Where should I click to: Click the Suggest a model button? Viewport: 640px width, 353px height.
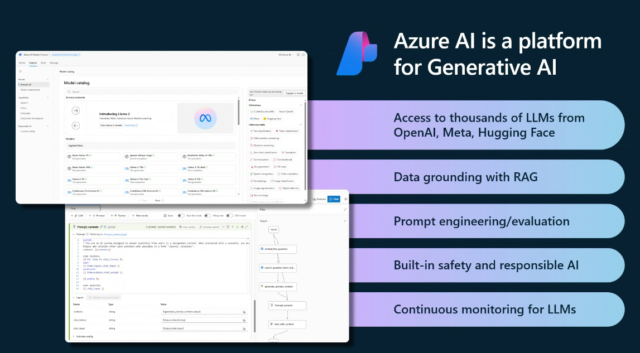[294, 93]
